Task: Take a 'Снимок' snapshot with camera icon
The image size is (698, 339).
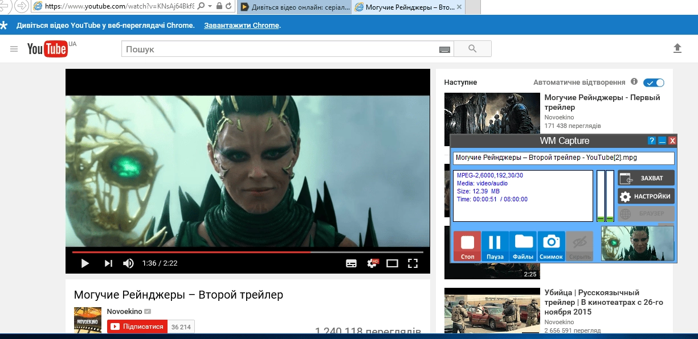Action: [551, 246]
